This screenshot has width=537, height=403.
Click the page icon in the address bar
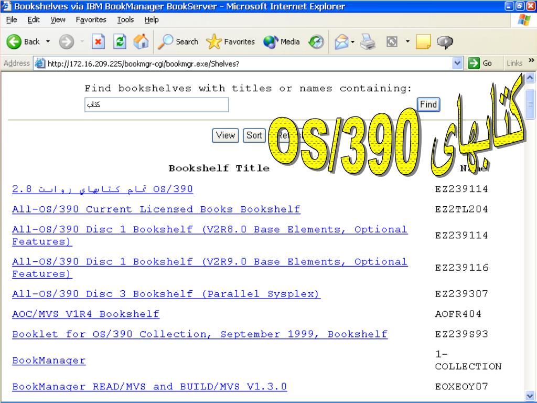click(x=40, y=63)
